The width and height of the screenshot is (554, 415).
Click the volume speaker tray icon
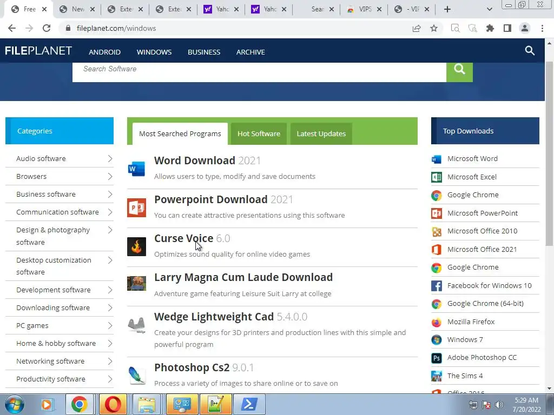(499, 405)
